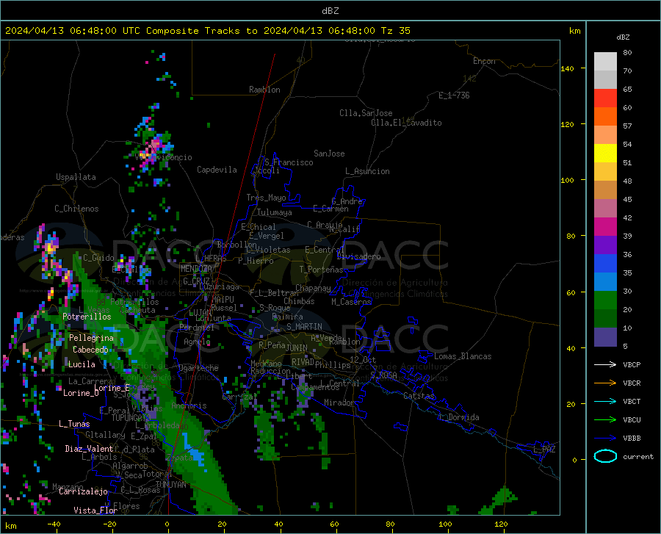Click the Divisadero place label
The width and height of the screenshot is (661, 534).
click(358, 256)
